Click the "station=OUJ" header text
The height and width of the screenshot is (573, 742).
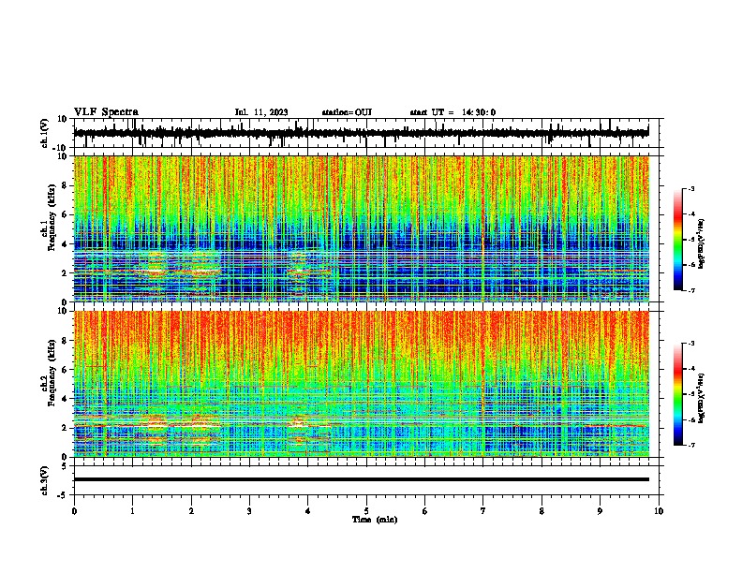347,112
